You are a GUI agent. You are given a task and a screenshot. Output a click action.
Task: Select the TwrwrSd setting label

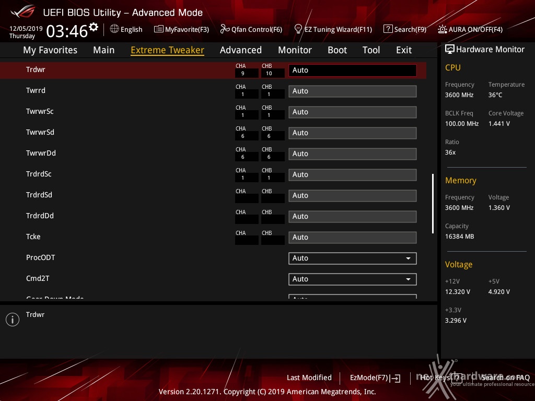40,132
